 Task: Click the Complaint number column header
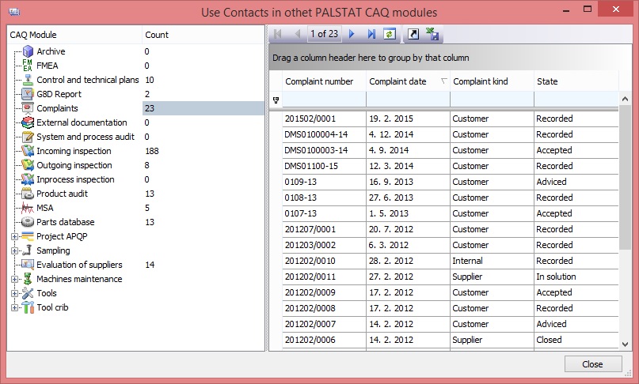(324, 81)
